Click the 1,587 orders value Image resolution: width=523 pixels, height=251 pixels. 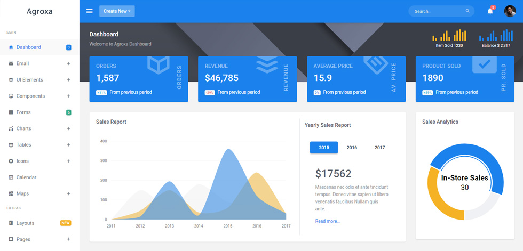tap(107, 78)
